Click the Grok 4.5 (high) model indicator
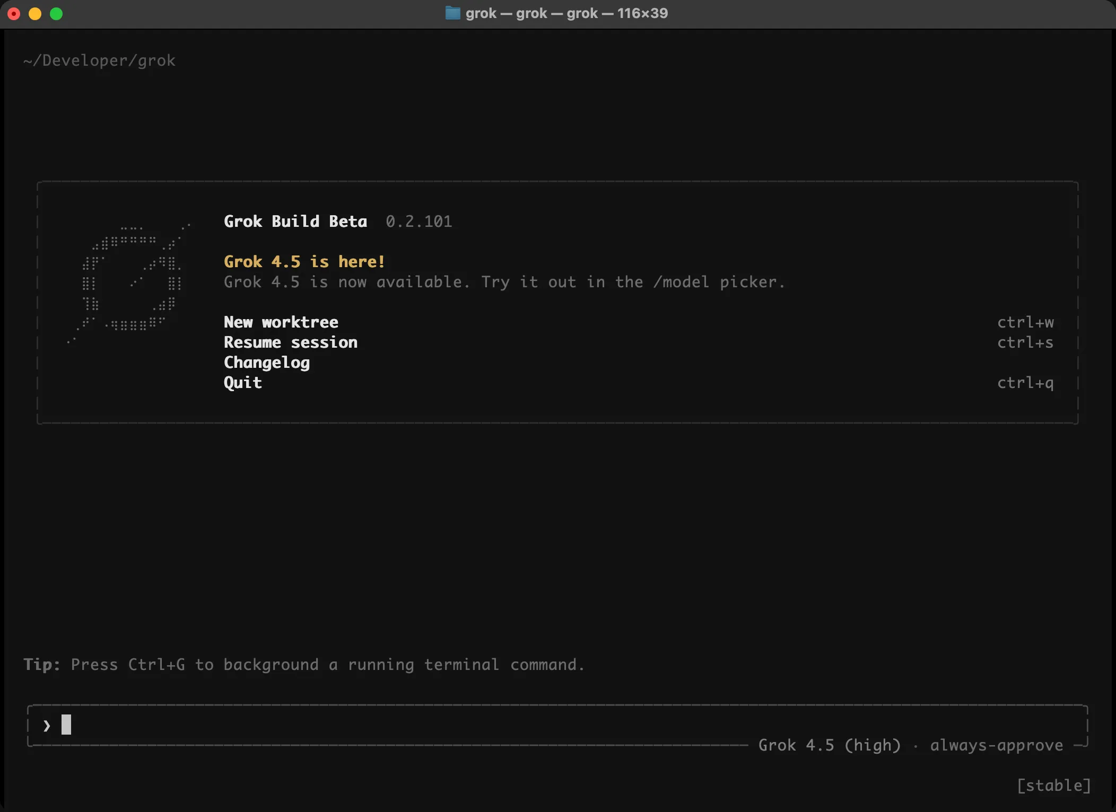 pyautogui.click(x=830, y=745)
